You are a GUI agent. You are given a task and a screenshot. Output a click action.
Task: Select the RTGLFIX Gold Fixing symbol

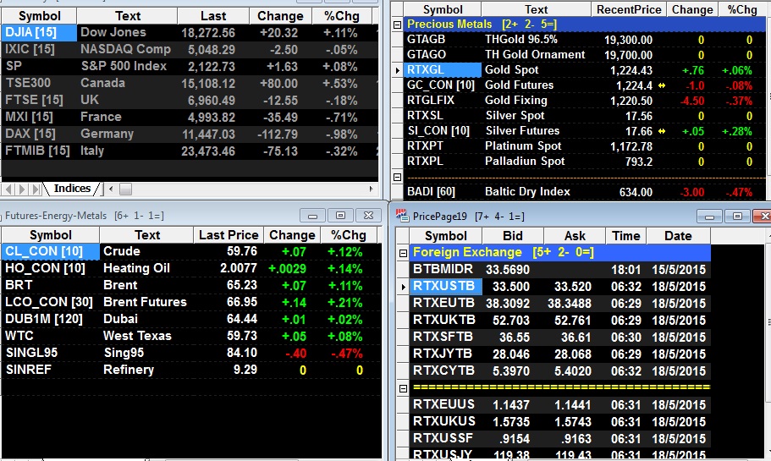click(431, 101)
